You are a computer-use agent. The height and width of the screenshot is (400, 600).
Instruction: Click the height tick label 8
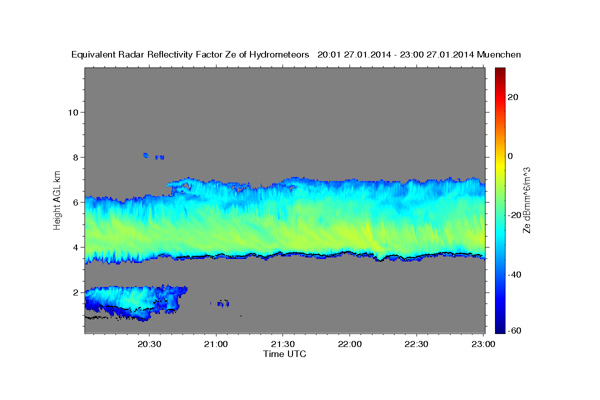(76, 157)
